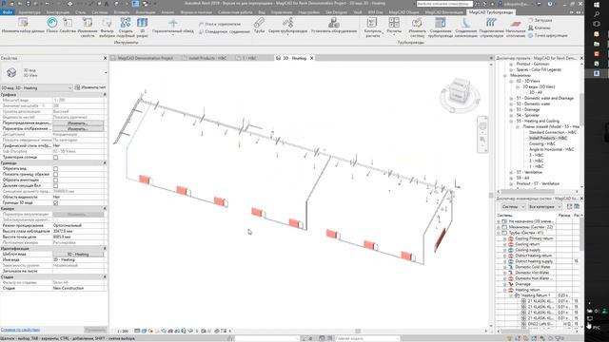Select Install Products - H&C in project browser
The image size is (609, 342).
[548, 138]
